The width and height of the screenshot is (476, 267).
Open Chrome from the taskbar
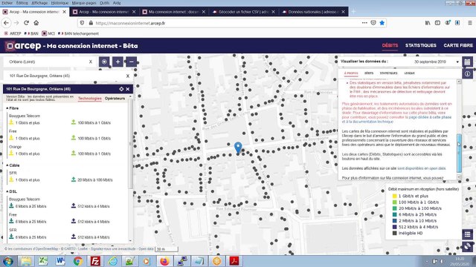[x=77, y=261]
